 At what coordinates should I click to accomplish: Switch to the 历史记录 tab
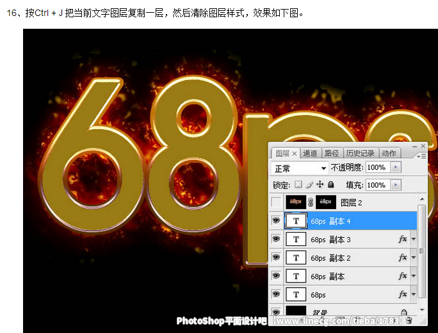362,153
